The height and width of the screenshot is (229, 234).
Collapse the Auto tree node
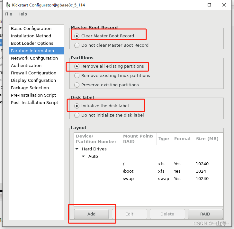83,157
